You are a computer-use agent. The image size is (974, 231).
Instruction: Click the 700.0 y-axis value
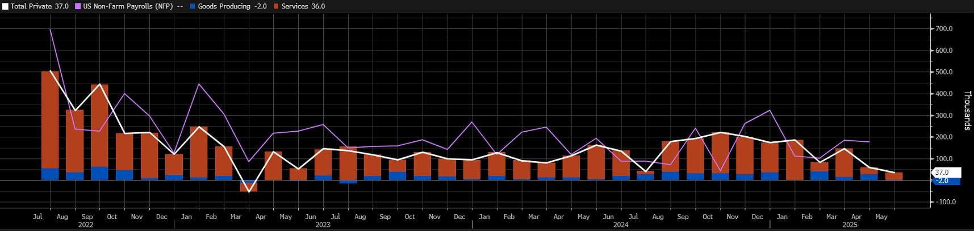point(944,28)
